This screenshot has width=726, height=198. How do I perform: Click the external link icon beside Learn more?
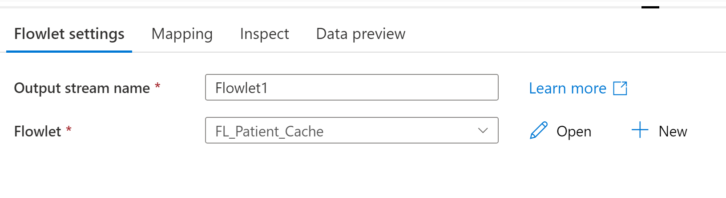pyautogui.click(x=620, y=89)
